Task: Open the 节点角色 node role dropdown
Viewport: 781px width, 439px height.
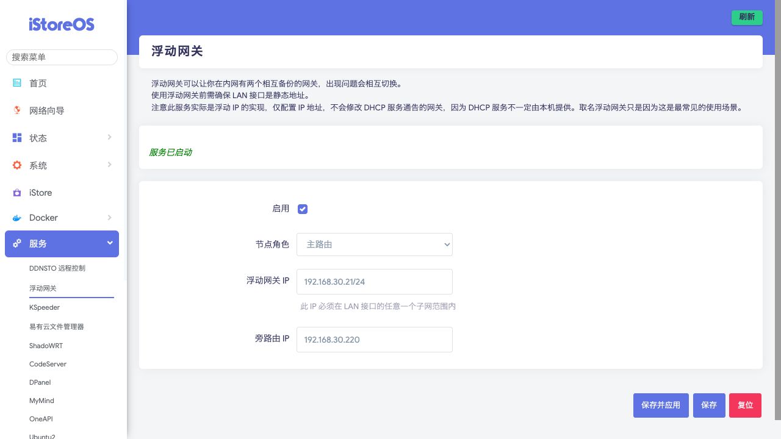Action: [x=374, y=244]
